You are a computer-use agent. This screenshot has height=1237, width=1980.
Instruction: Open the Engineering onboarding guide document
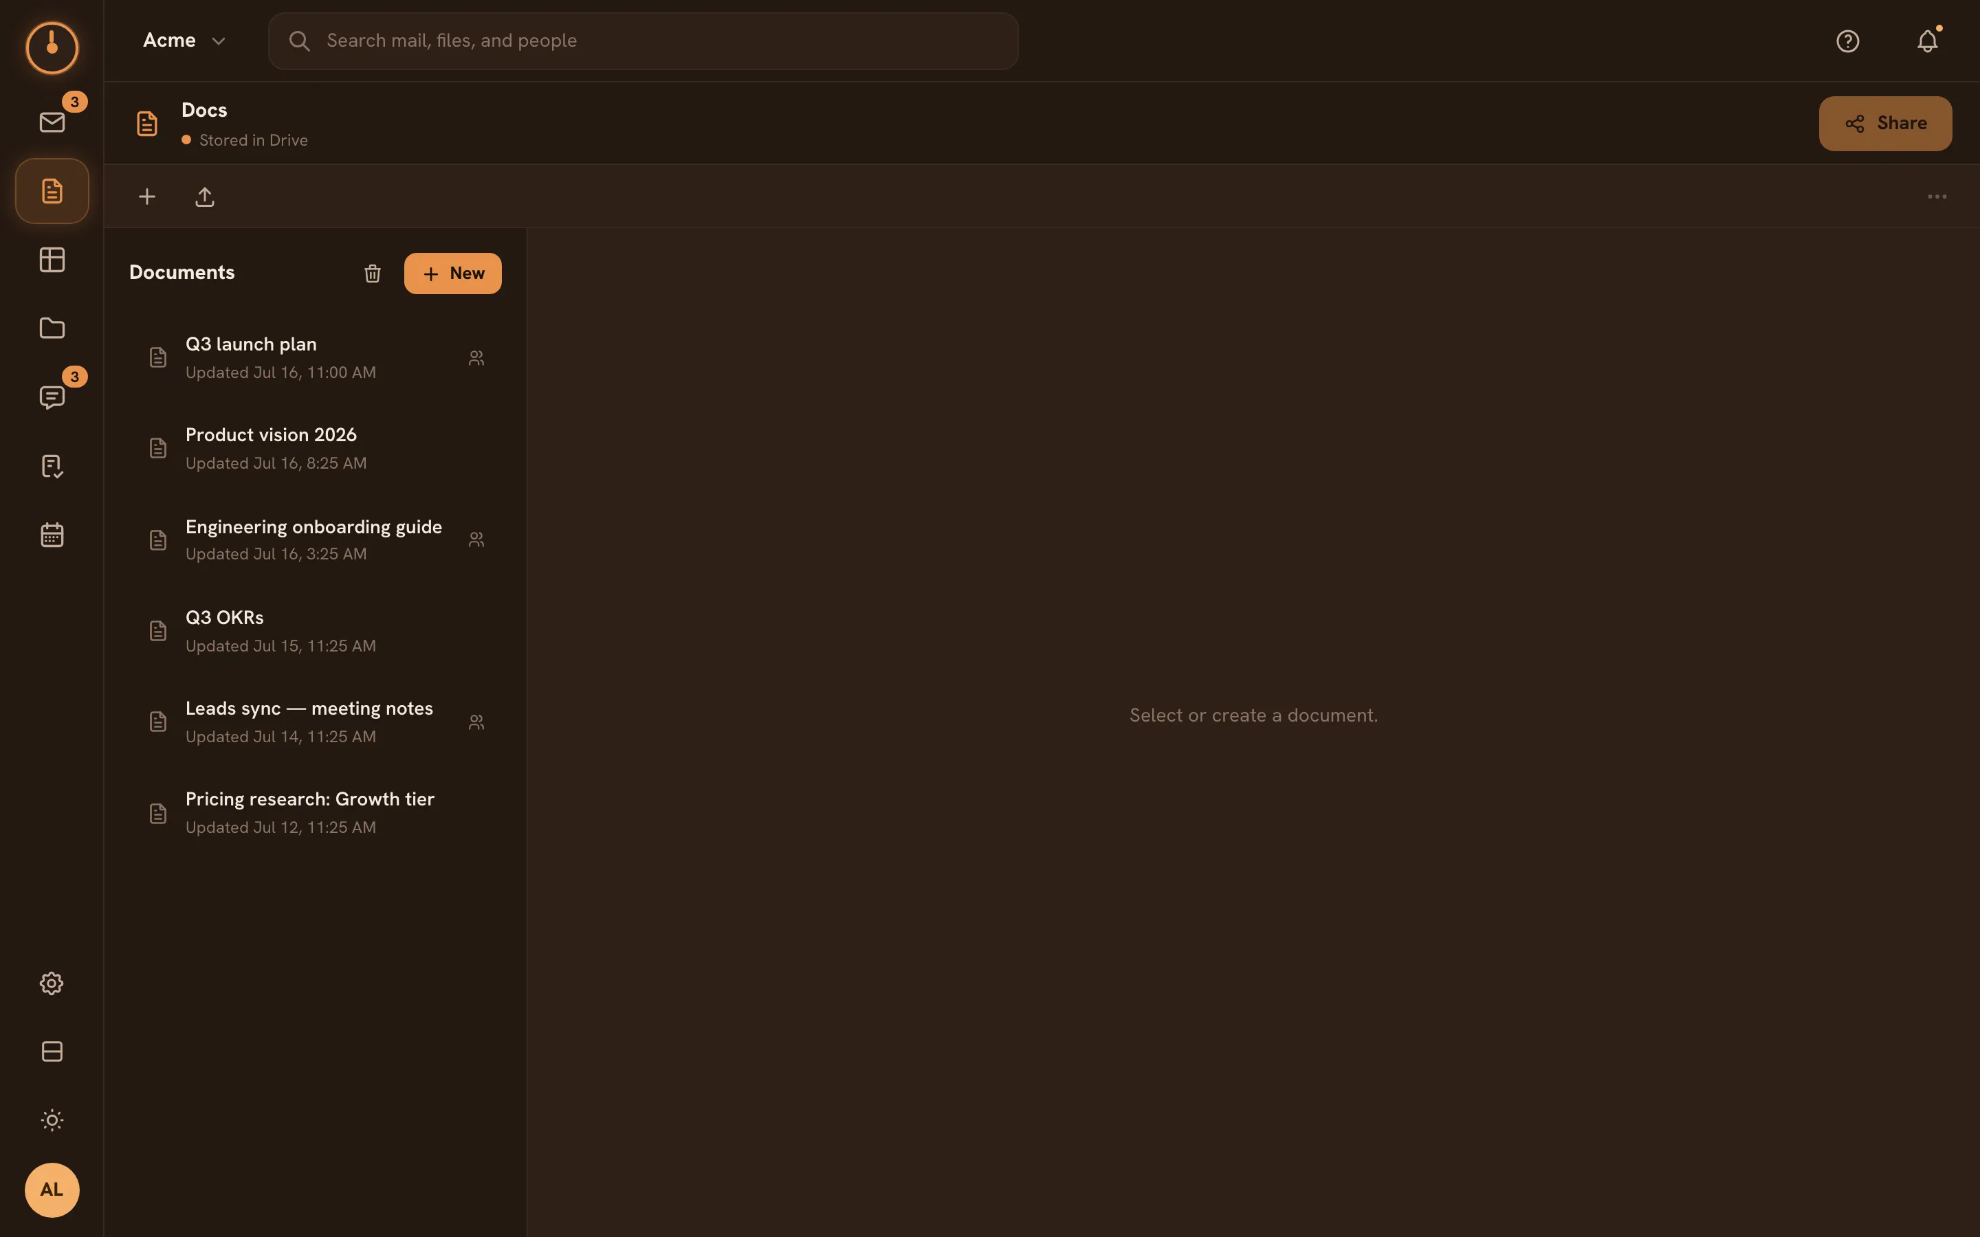[x=316, y=540]
